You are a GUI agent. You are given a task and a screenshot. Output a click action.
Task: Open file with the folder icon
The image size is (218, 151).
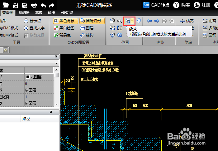click(6, 5)
